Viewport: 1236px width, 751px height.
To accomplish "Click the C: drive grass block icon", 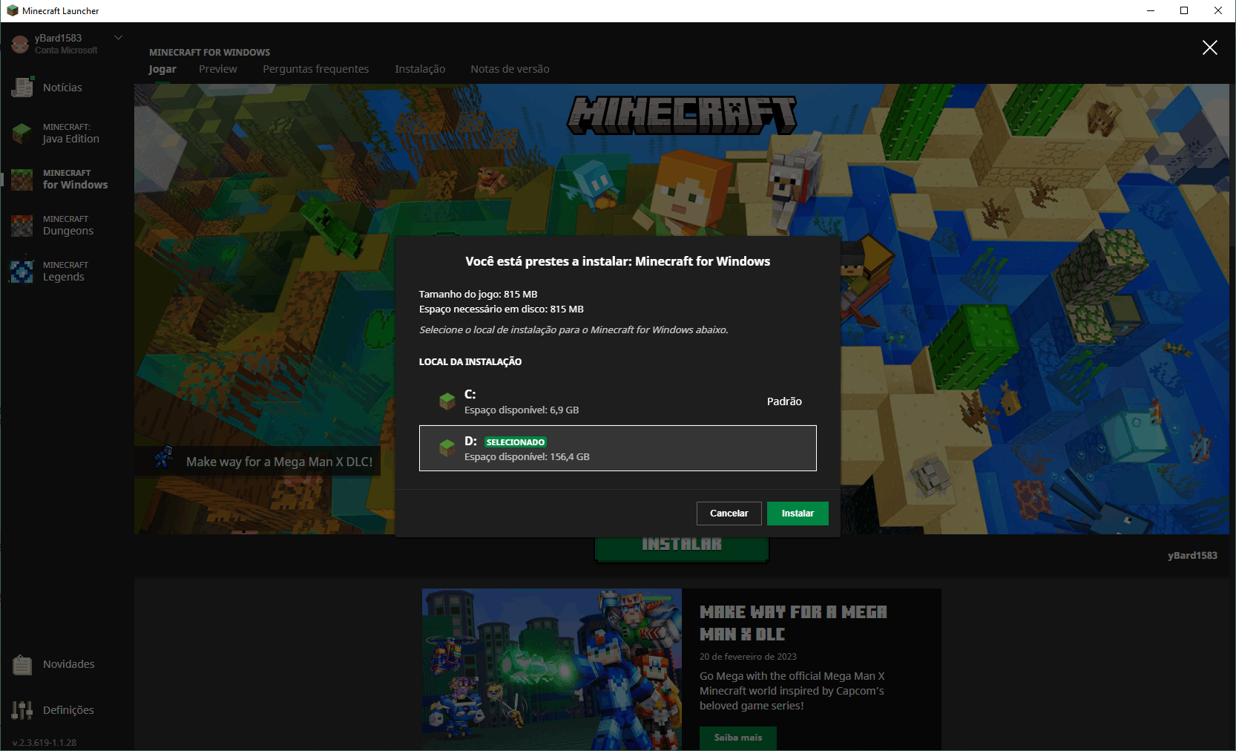I will pyautogui.click(x=447, y=401).
